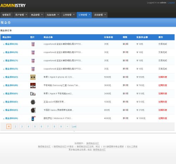Jump to the Last page

[74, 126]
